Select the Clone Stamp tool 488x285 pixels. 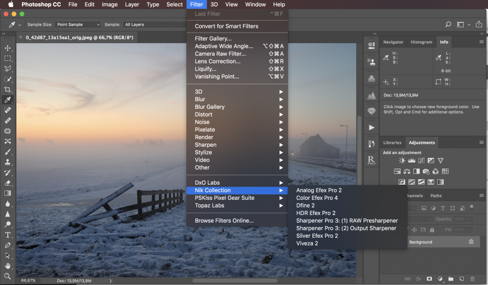point(7,162)
